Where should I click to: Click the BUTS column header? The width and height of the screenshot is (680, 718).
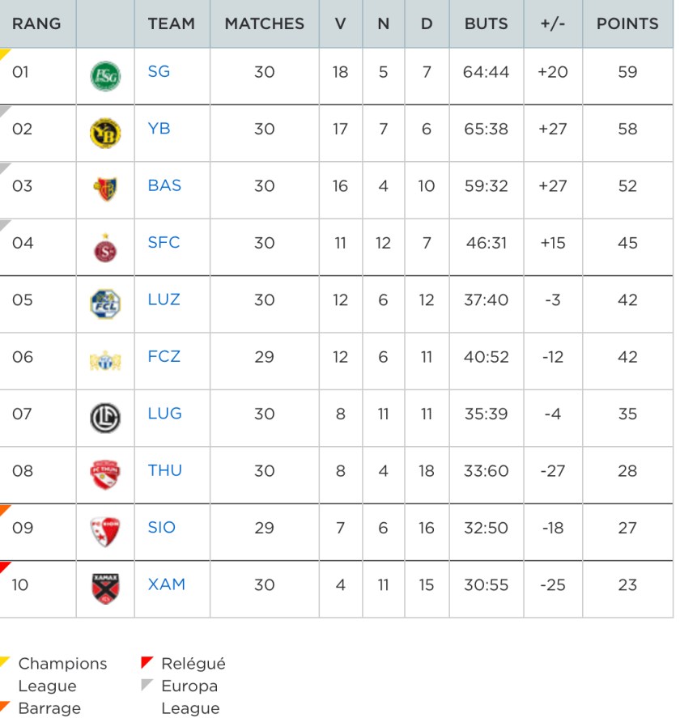click(486, 23)
